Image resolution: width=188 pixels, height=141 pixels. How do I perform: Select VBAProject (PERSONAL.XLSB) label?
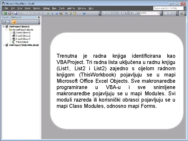pos(24,45)
